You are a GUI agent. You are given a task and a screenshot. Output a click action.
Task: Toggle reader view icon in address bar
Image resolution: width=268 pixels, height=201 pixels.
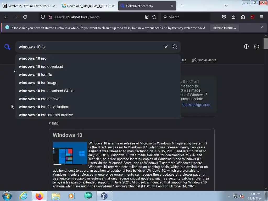pyautogui.click(x=147, y=17)
